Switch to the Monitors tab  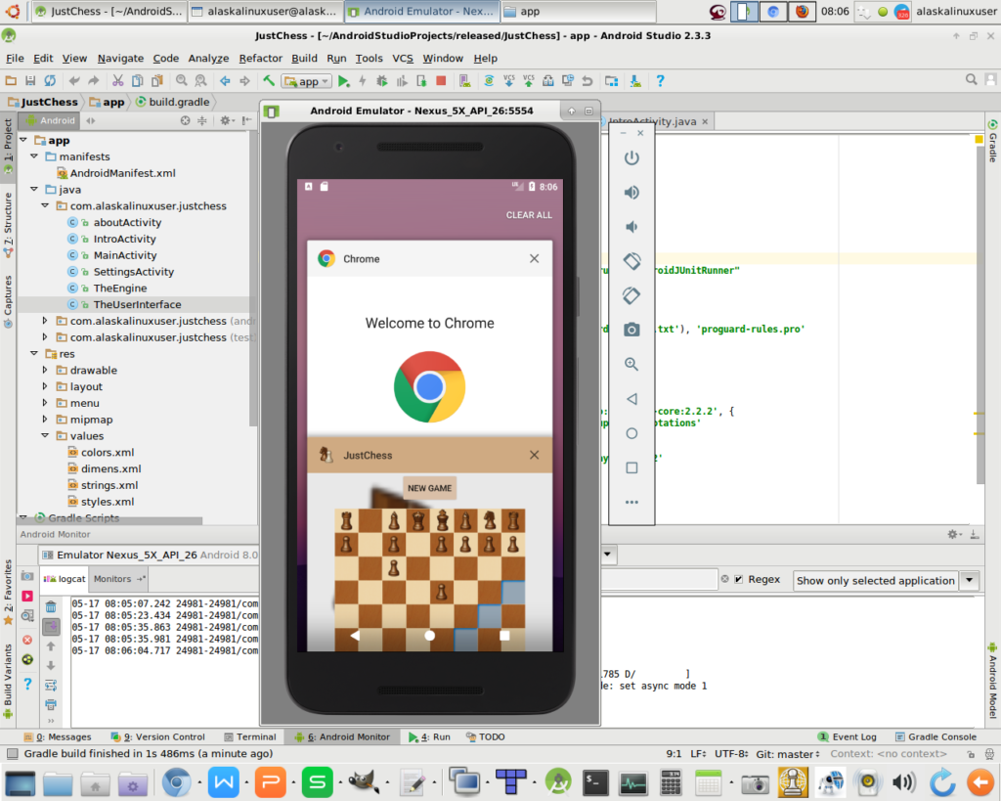click(112, 579)
